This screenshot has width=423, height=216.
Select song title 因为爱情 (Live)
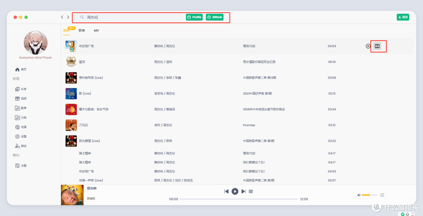pyautogui.click(x=89, y=141)
